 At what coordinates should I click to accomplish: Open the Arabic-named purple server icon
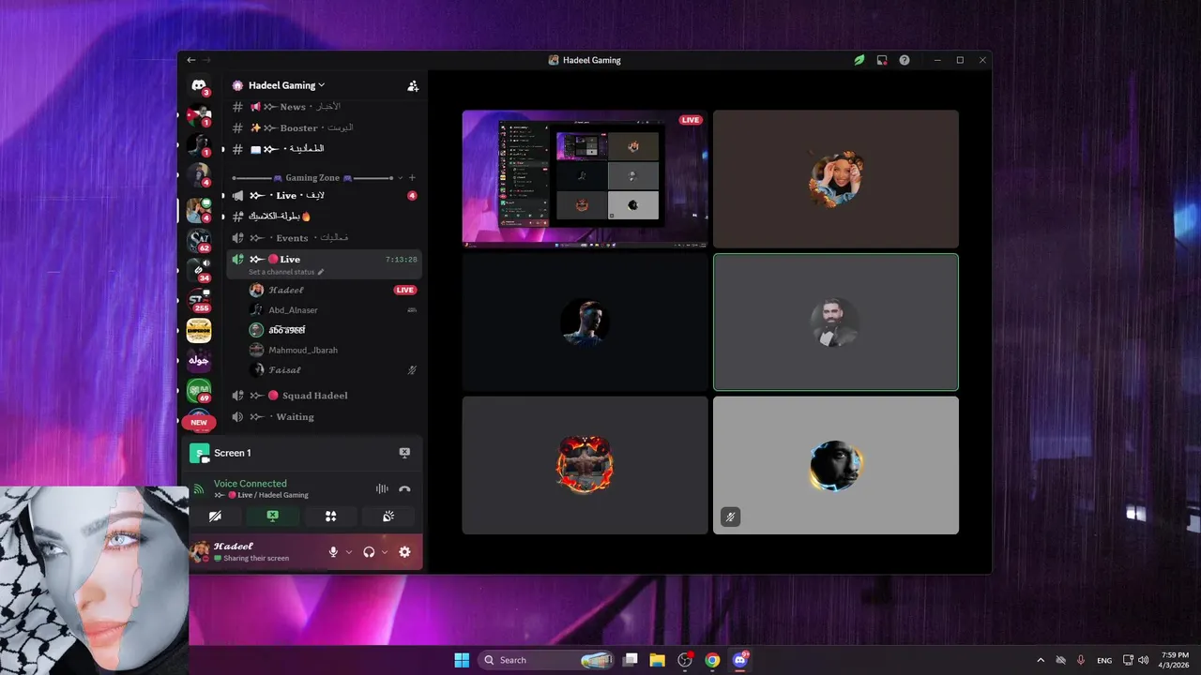point(199,360)
